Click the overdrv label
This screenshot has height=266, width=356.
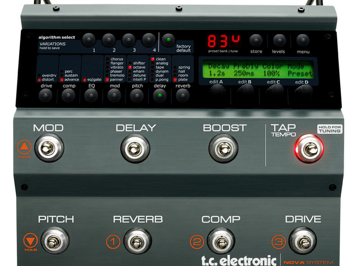click(x=49, y=75)
